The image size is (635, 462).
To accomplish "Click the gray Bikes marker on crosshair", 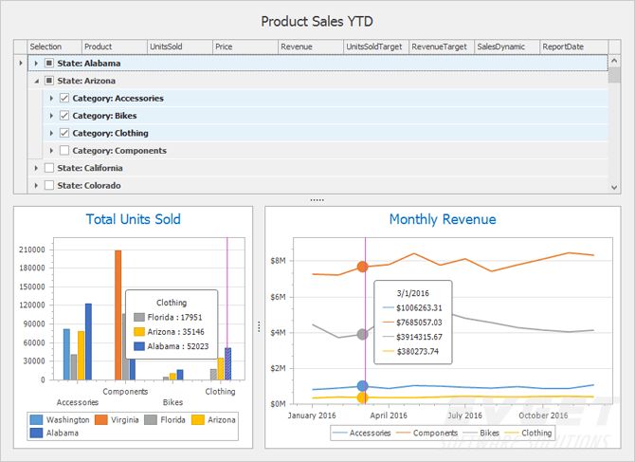I will [362, 334].
